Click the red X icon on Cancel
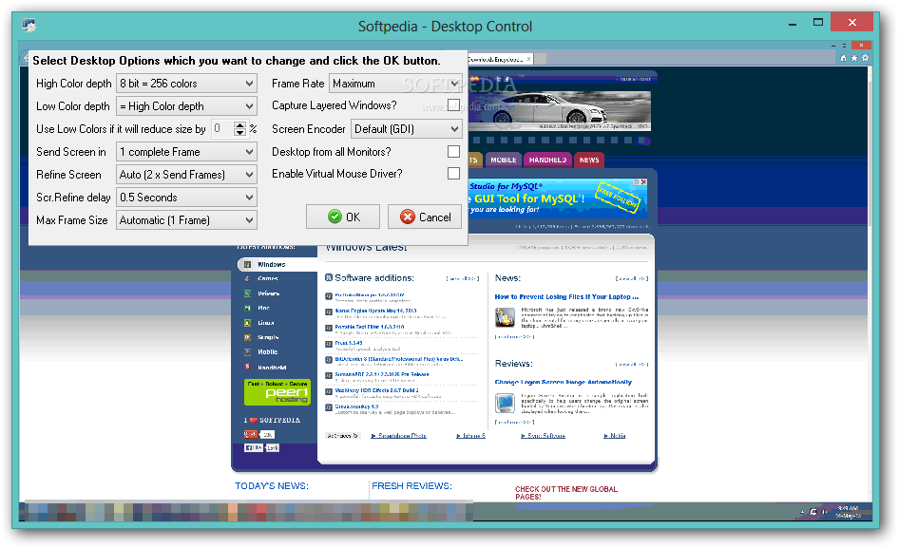Image resolution: width=899 pixels, height=548 pixels. pos(408,217)
